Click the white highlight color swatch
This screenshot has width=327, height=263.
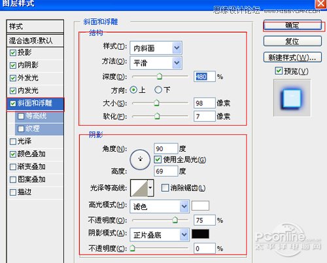click(200, 205)
